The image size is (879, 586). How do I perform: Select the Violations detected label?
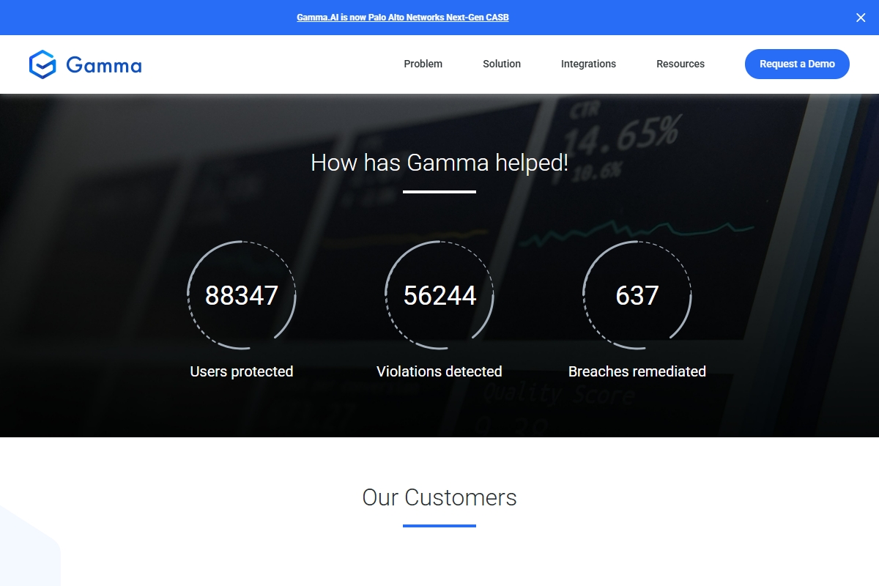(439, 371)
